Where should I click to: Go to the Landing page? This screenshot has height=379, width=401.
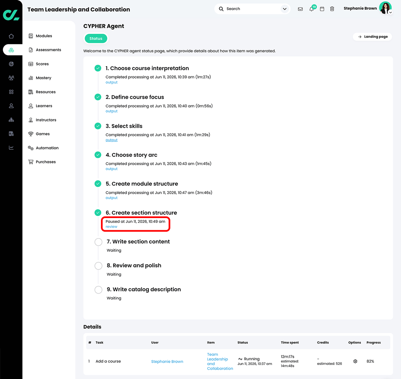coord(372,37)
